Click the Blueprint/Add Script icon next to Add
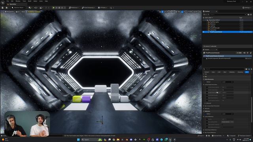This screenshot has height=142, width=253. [x=244, y=53]
